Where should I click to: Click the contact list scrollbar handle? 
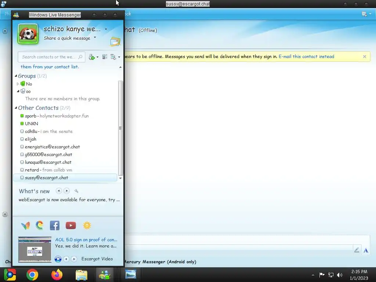120,128
